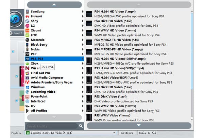Choose PS3 H.264 Video(480P)(*.mp4) profile

[x=138, y=80]
